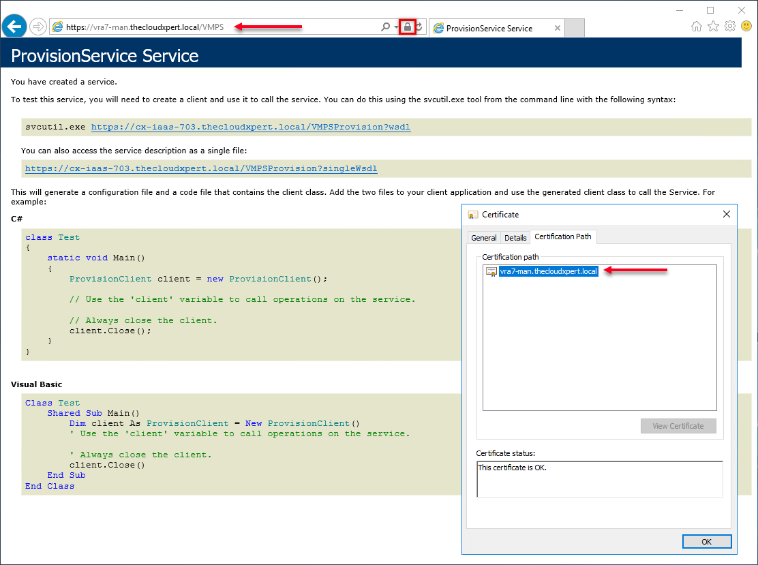Click the Refresh icon in address bar
758x565 pixels.
[x=420, y=27]
